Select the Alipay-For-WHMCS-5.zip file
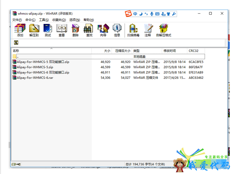The image size is (236, 174). (x=108, y=67)
